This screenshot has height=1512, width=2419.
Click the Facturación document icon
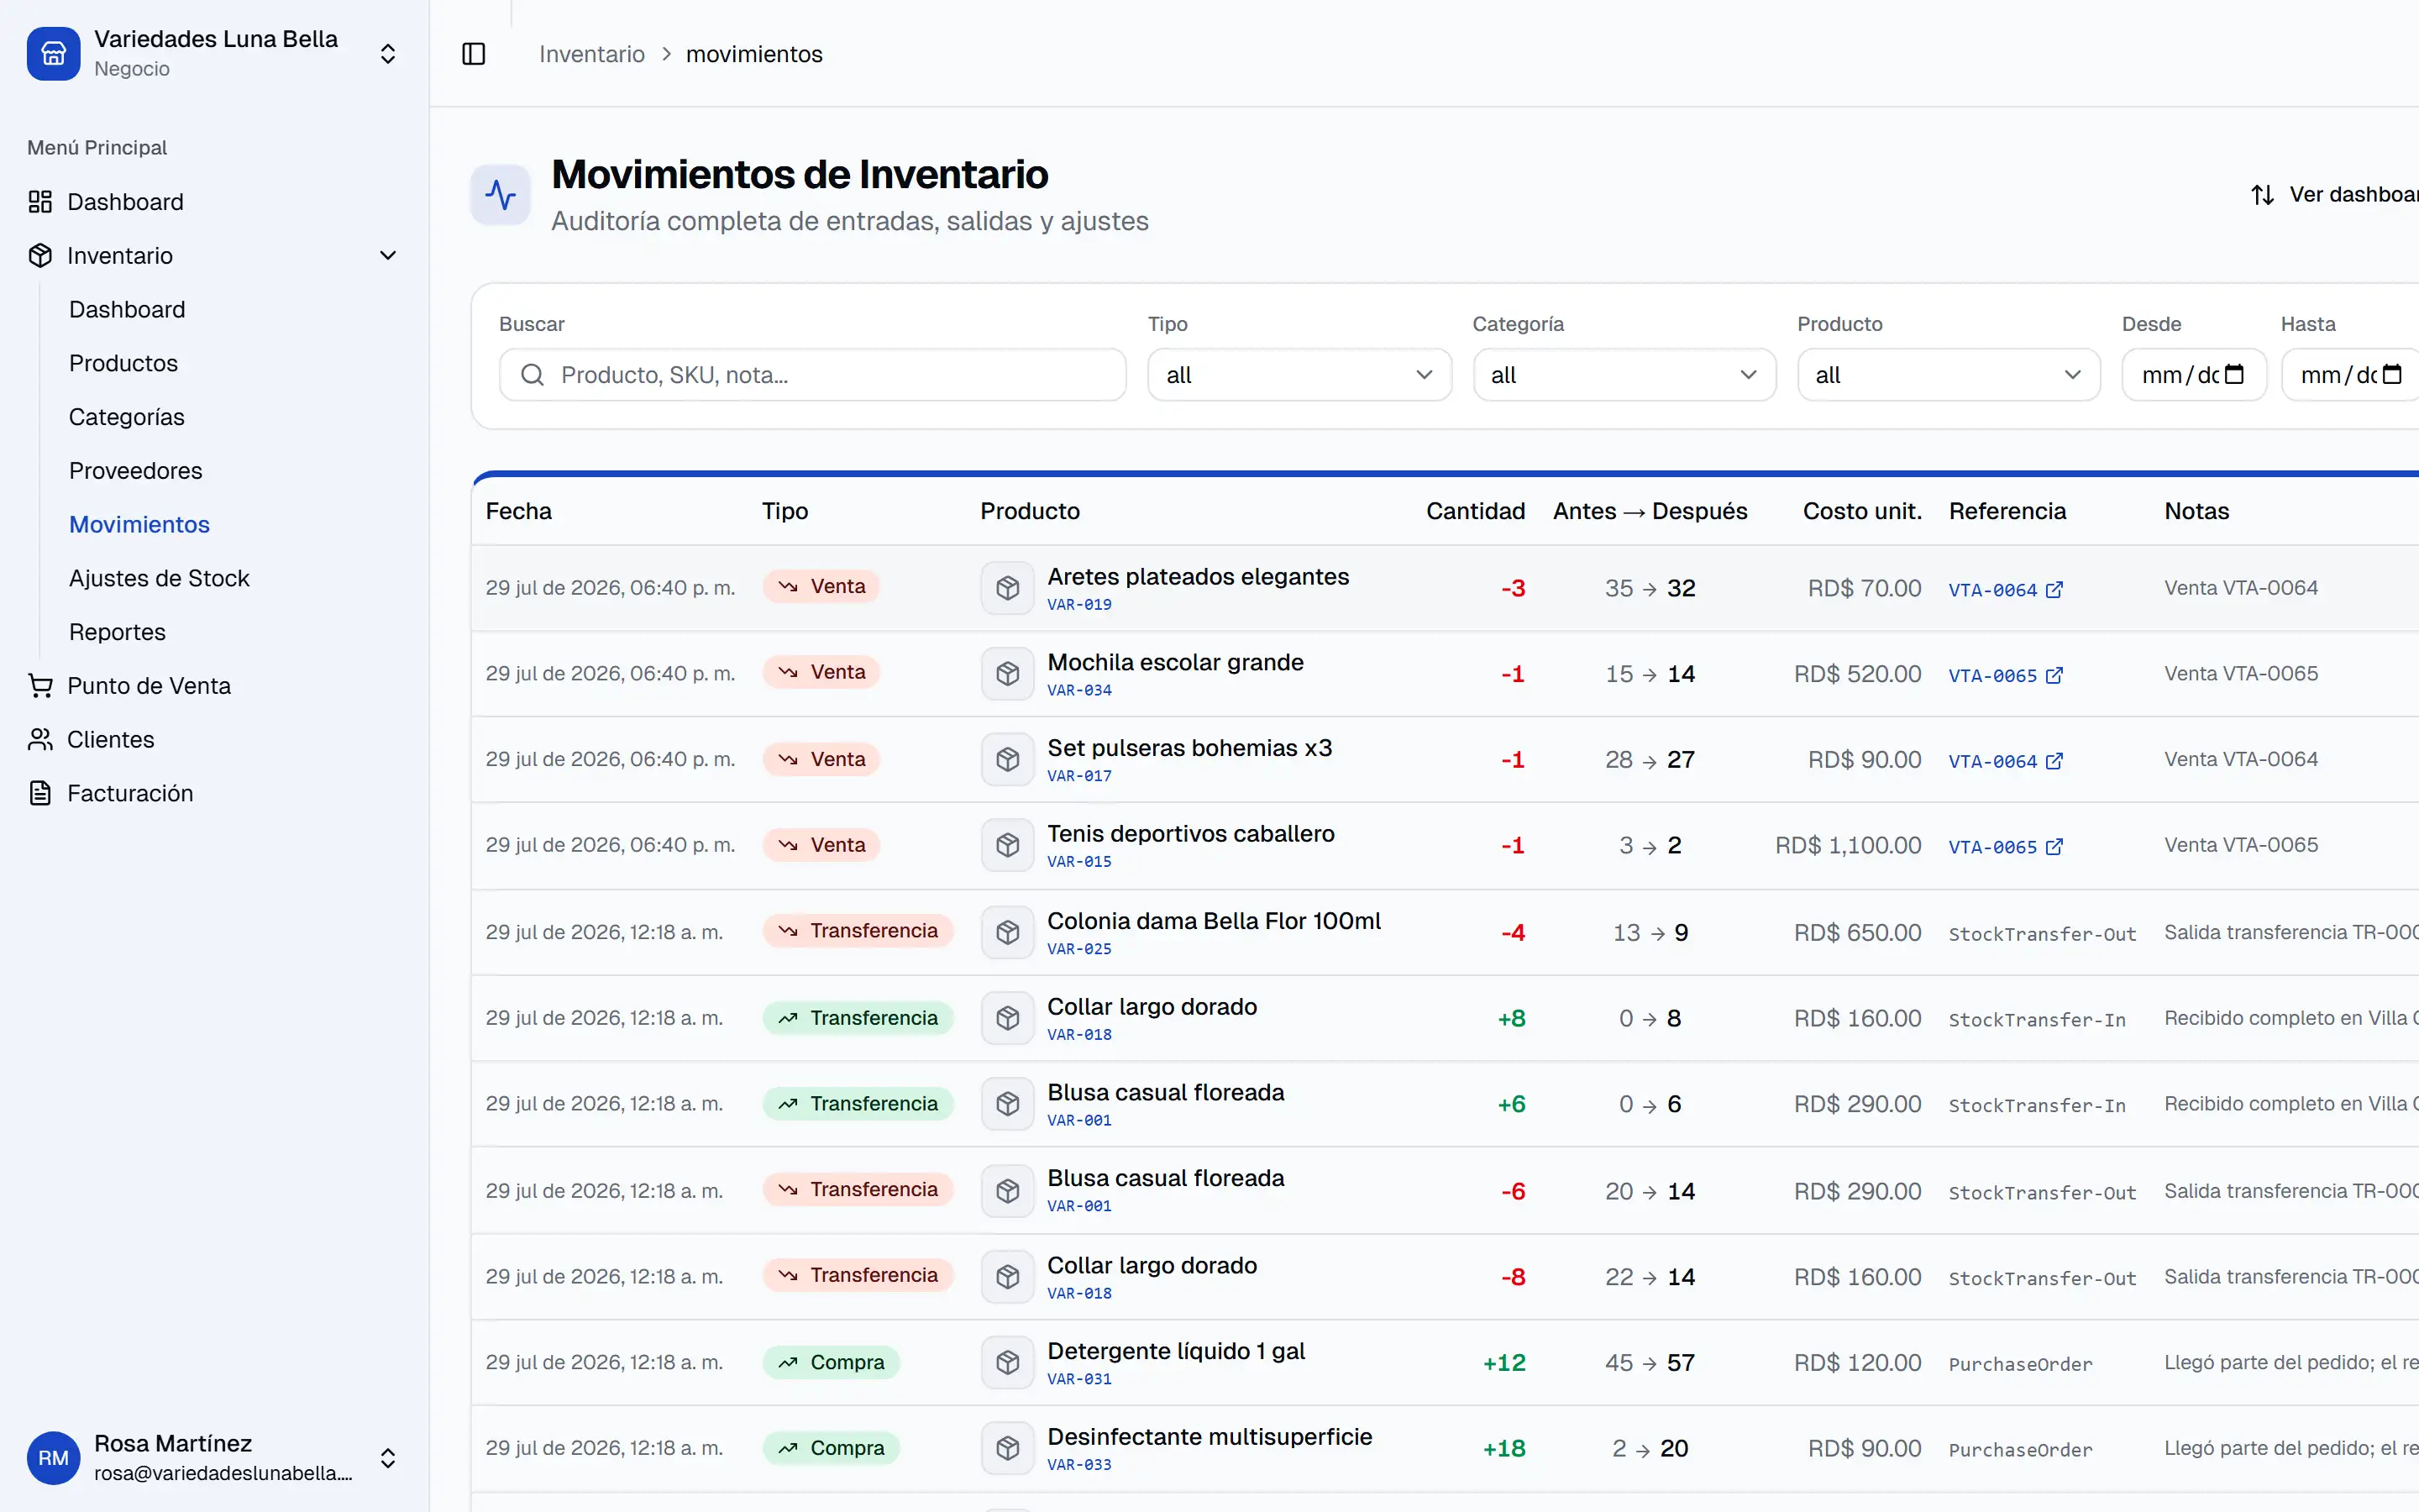click(40, 794)
